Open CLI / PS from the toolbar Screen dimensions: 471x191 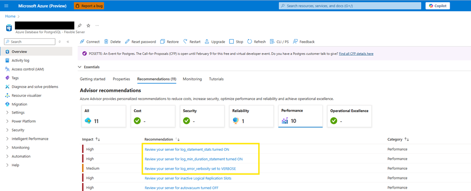coord(279,42)
